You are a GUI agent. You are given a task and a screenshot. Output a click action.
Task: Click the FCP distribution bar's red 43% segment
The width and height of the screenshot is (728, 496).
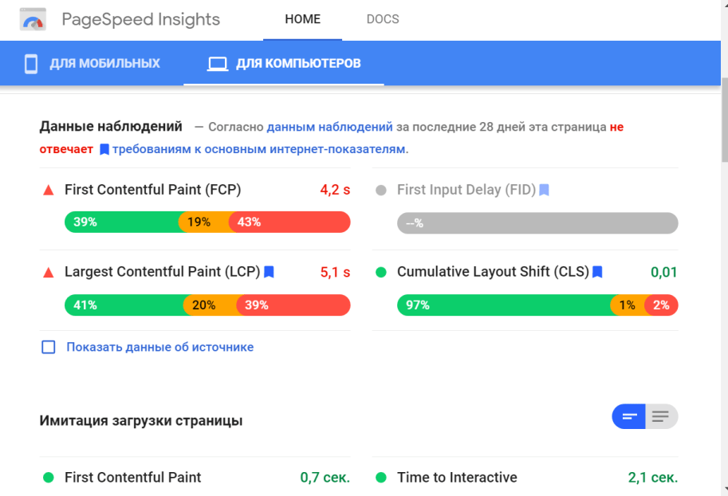[289, 222]
